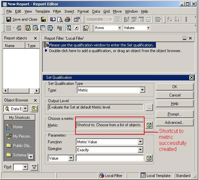199x180 pixels.
Task: Open the Find dropdown in Object Browser
Action: (25, 167)
